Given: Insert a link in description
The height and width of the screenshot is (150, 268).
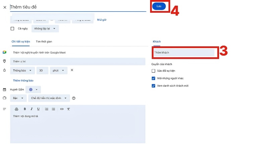Looking at the screenshot, I should 62,109.
